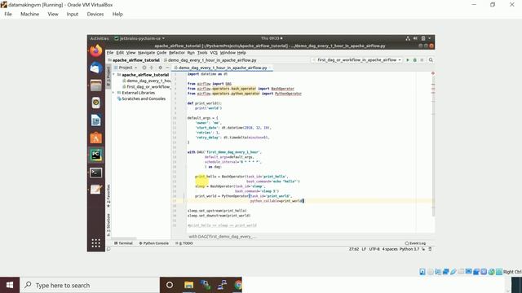
Task: Click Cortana circle on Windows taskbar
Action: (x=170, y=285)
